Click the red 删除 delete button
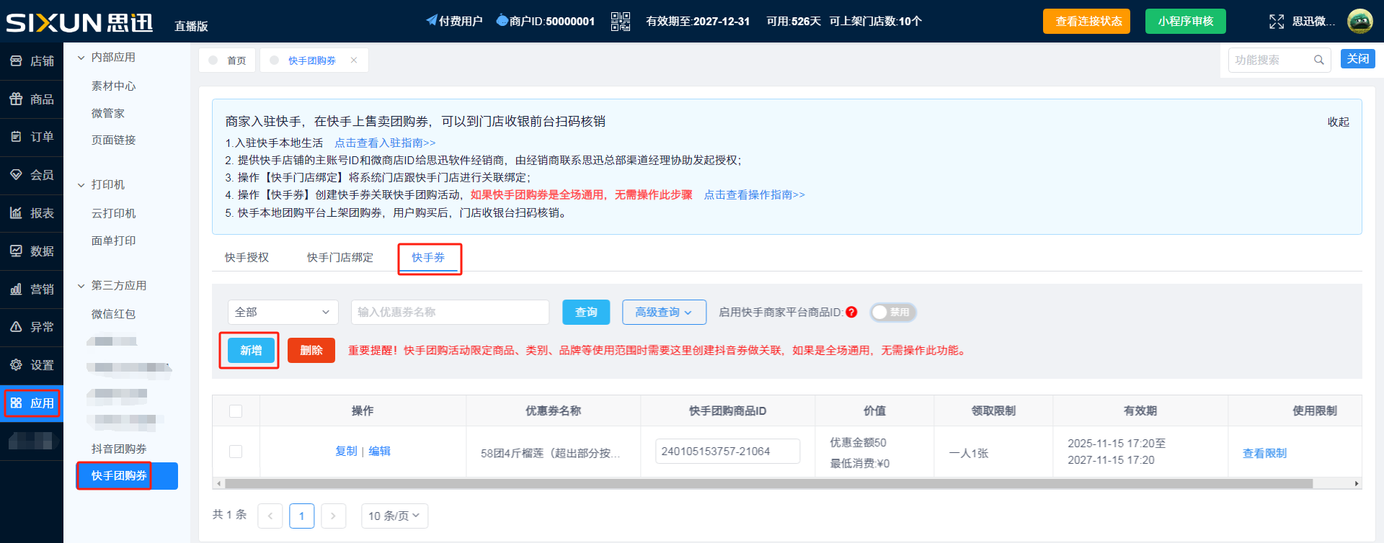This screenshot has height=543, width=1384. [x=311, y=351]
